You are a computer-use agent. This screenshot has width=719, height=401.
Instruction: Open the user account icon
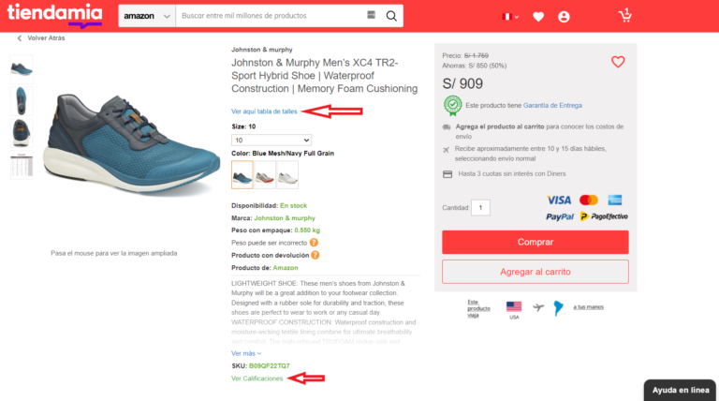coord(564,17)
